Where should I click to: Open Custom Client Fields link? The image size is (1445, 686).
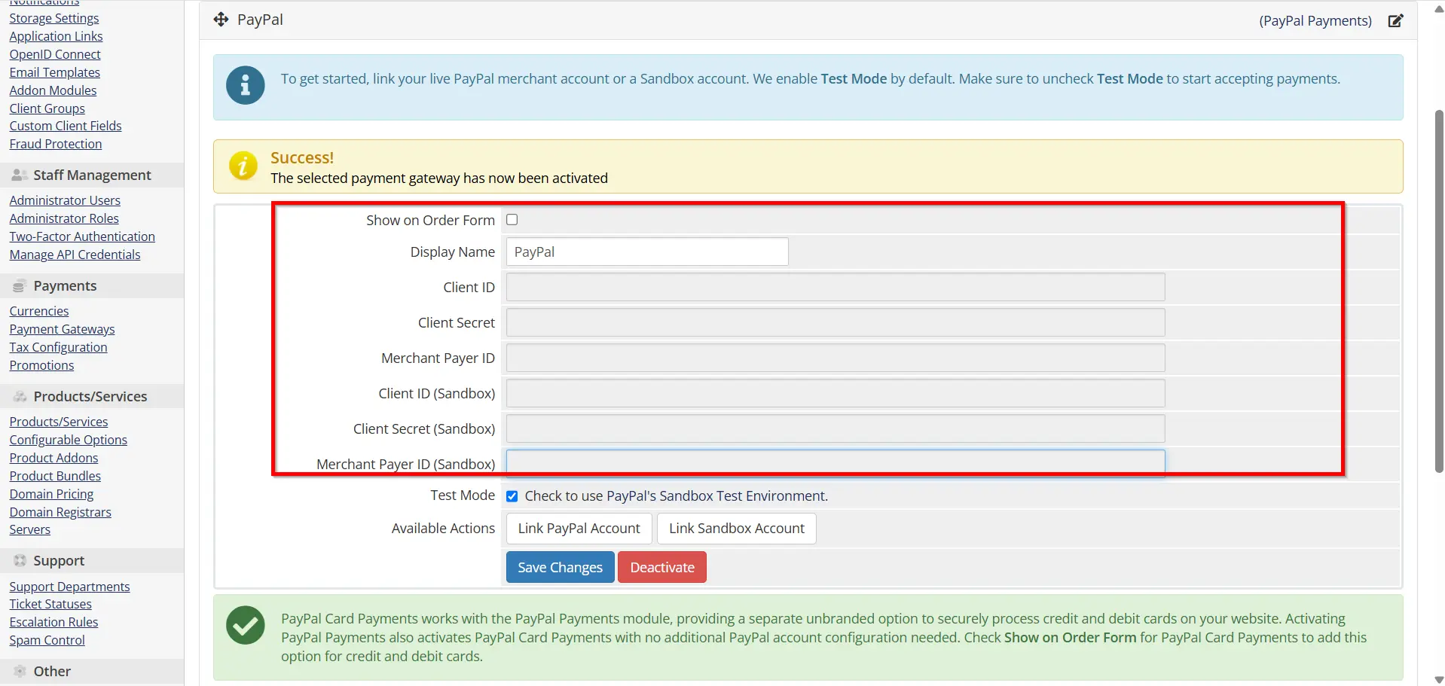tap(66, 126)
